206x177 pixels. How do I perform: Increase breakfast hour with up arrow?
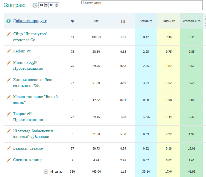pyautogui.click(x=46, y=4)
